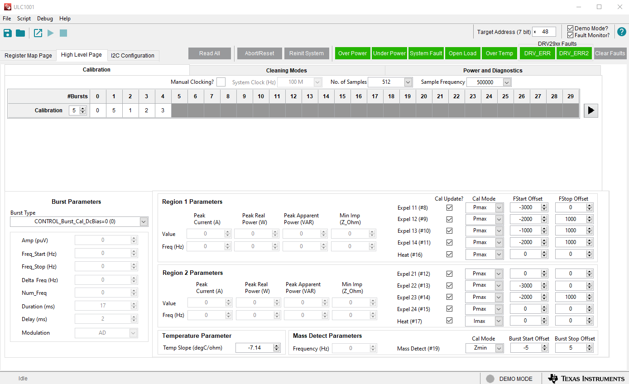Click the export/open external icon in toolbar
Viewport: 629px width, 384px height.
[38, 33]
